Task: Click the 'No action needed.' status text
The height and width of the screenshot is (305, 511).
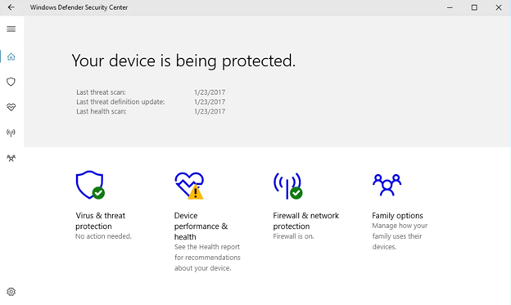Action: pos(103,236)
